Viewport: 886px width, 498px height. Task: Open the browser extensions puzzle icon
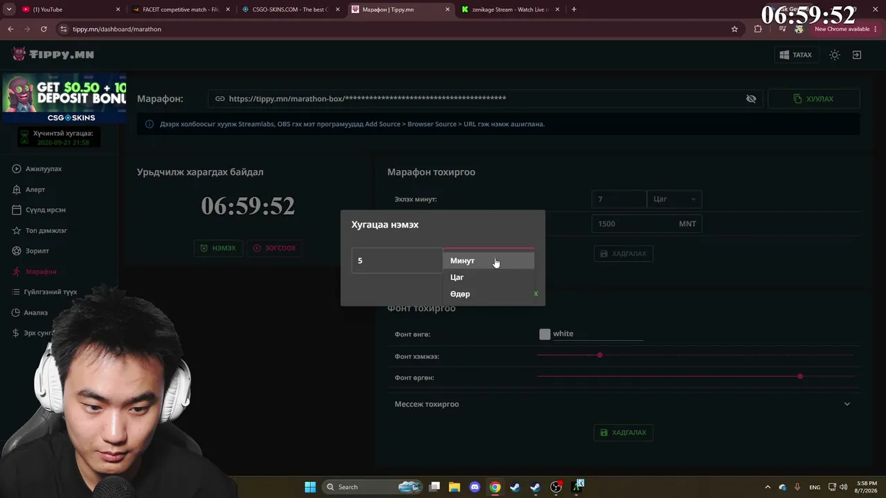point(758,29)
